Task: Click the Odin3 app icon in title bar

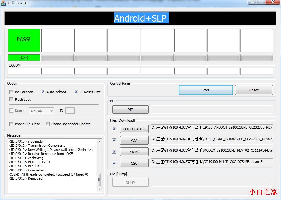Action: coord(3,3)
